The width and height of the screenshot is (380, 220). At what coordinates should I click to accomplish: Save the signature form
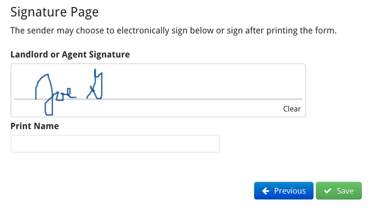tap(338, 190)
